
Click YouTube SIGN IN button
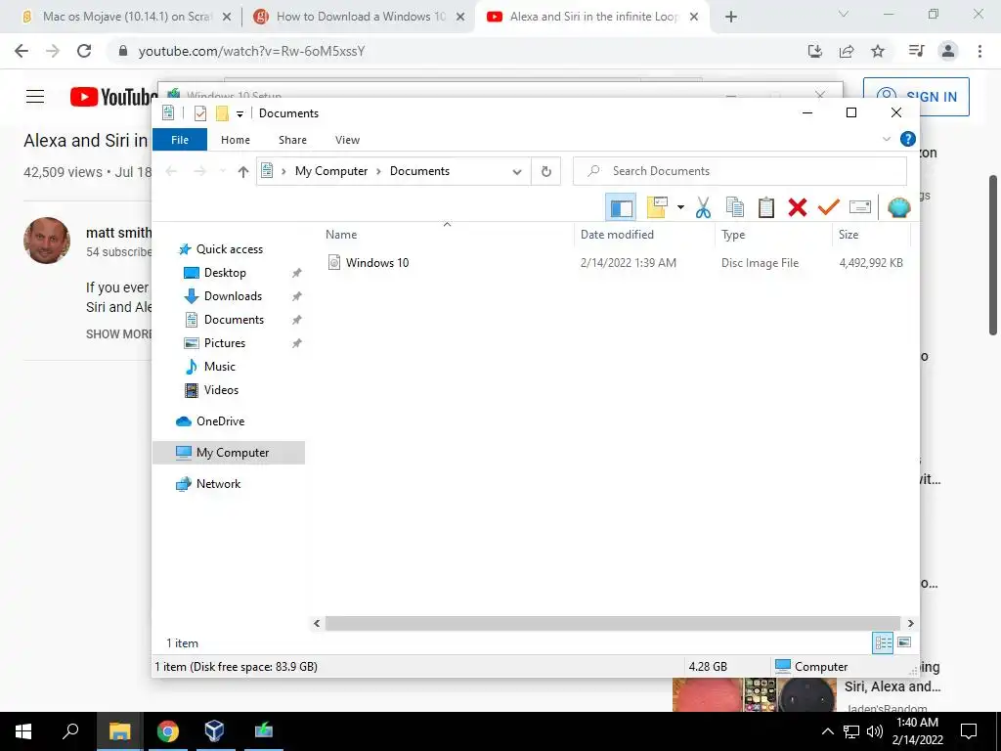tap(916, 97)
